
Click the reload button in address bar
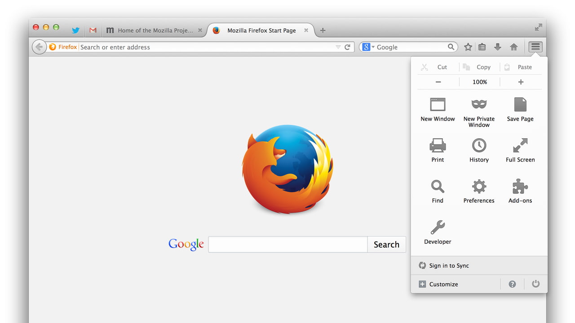(x=347, y=47)
